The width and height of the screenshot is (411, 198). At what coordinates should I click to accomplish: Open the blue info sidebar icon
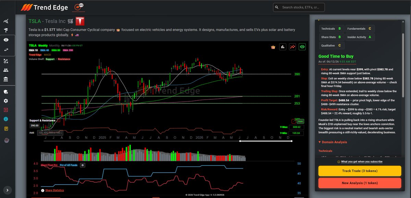(x=6, y=119)
